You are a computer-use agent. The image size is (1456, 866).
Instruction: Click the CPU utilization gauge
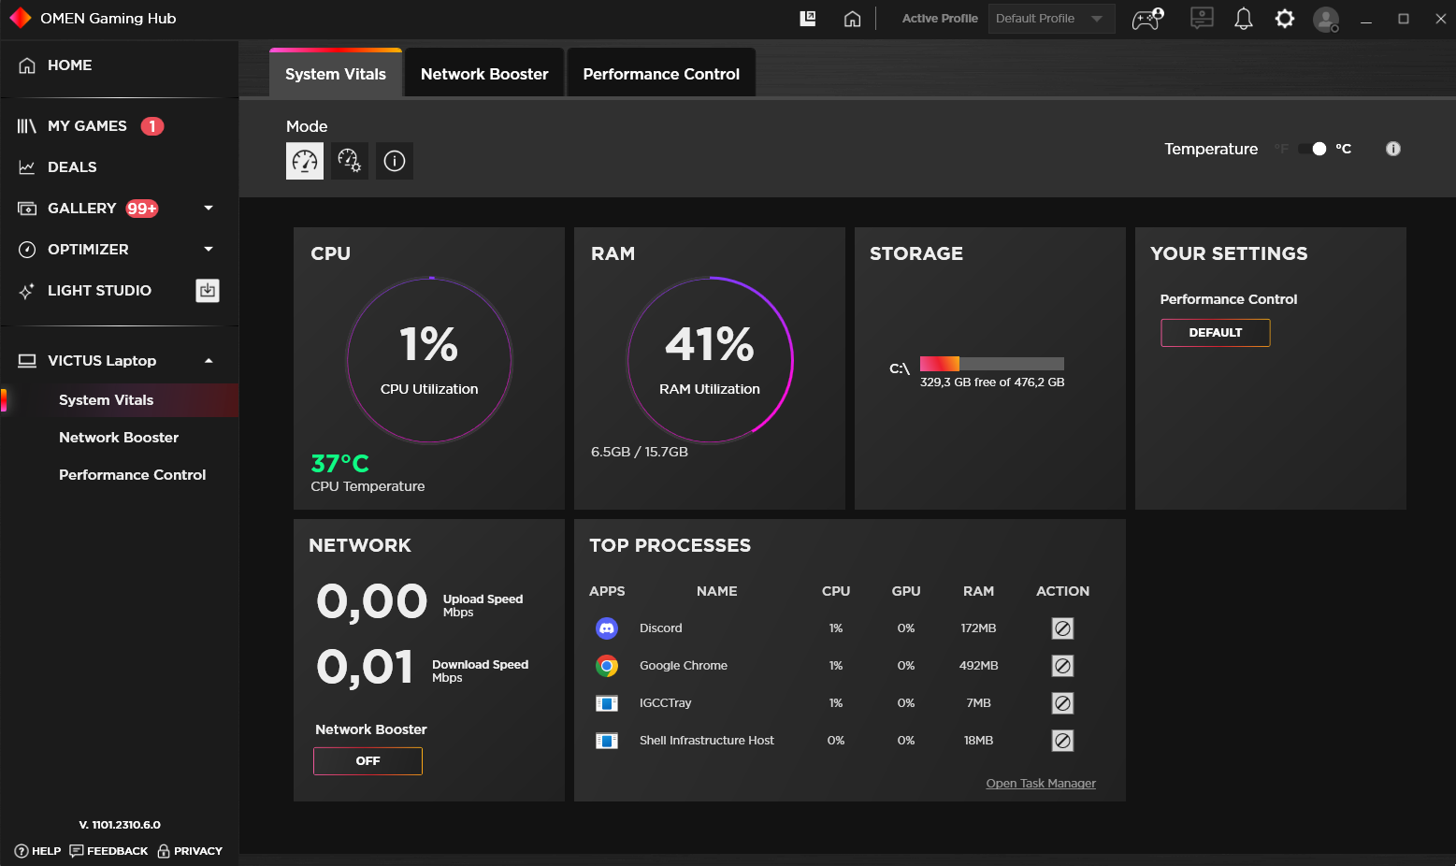click(x=429, y=360)
